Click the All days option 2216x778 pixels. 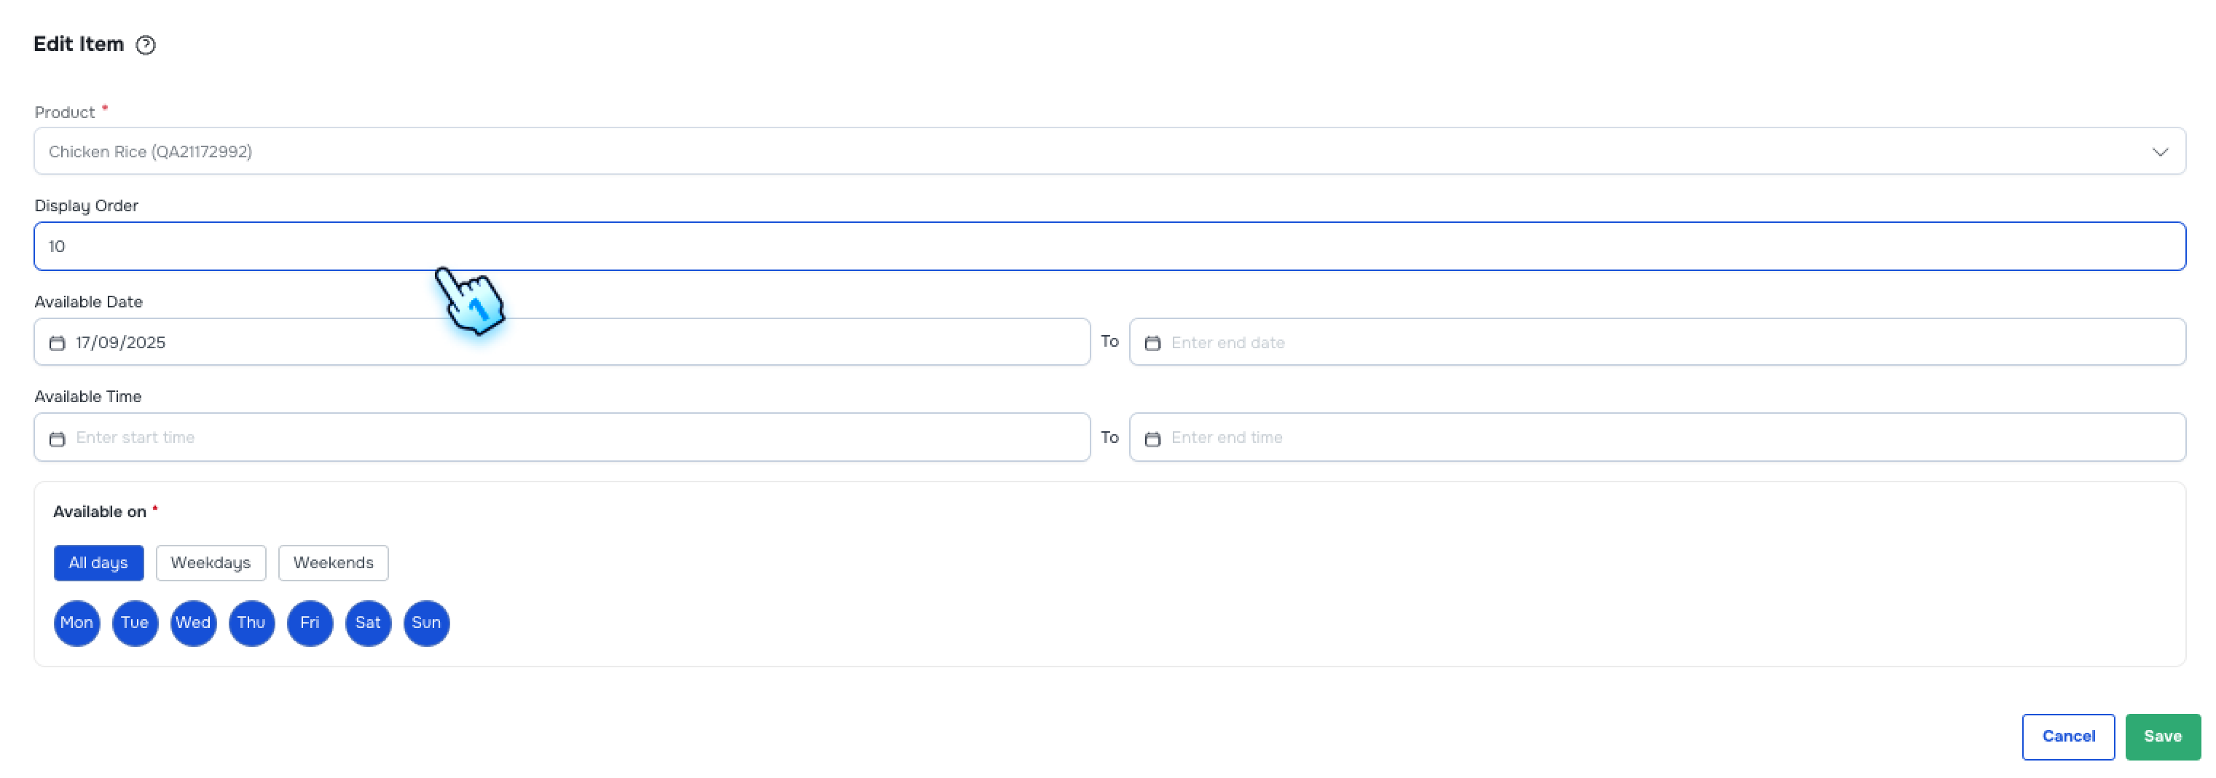click(98, 563)
